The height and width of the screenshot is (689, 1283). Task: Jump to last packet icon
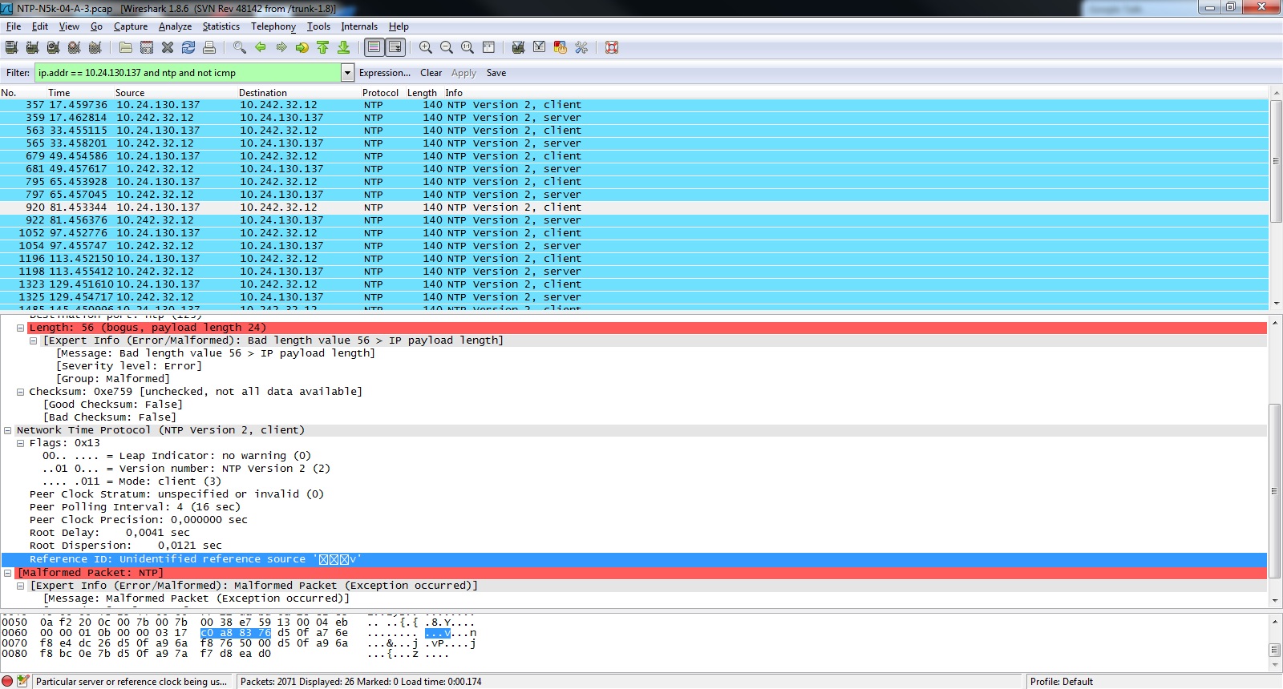click(344, 47)
